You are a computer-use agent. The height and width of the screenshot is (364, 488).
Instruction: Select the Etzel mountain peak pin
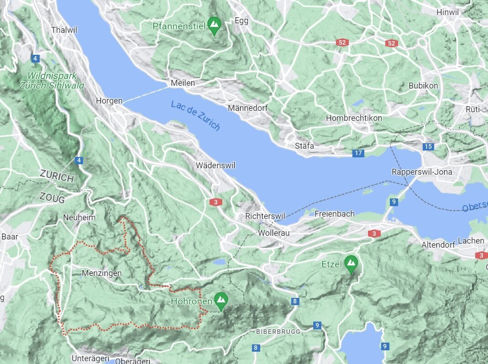pos(352,264)
